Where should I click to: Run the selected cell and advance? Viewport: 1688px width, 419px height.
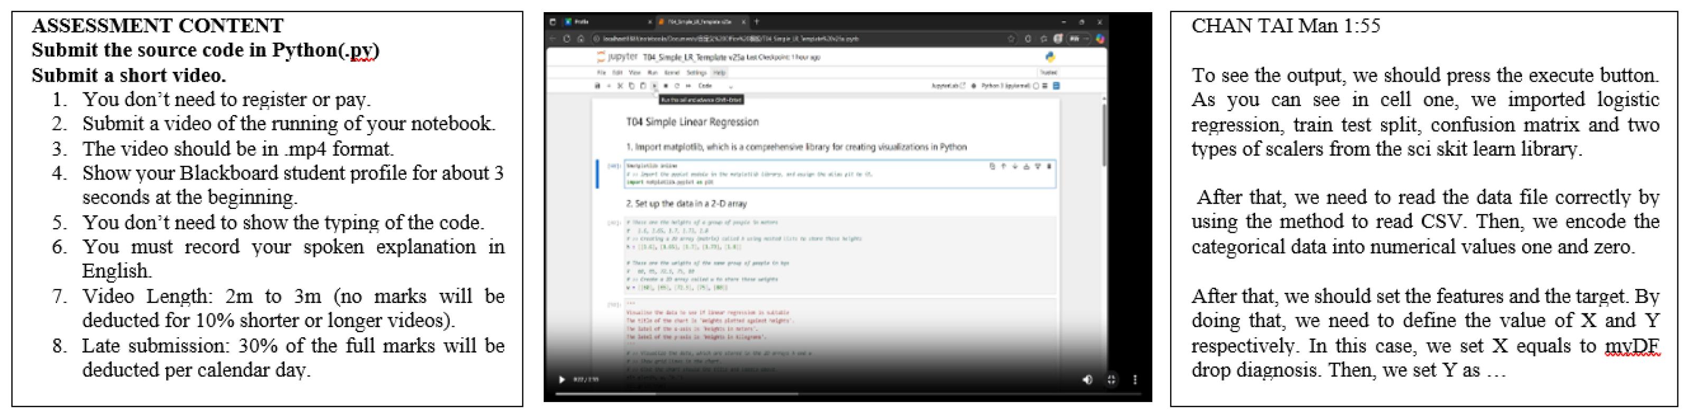point(655,86)
